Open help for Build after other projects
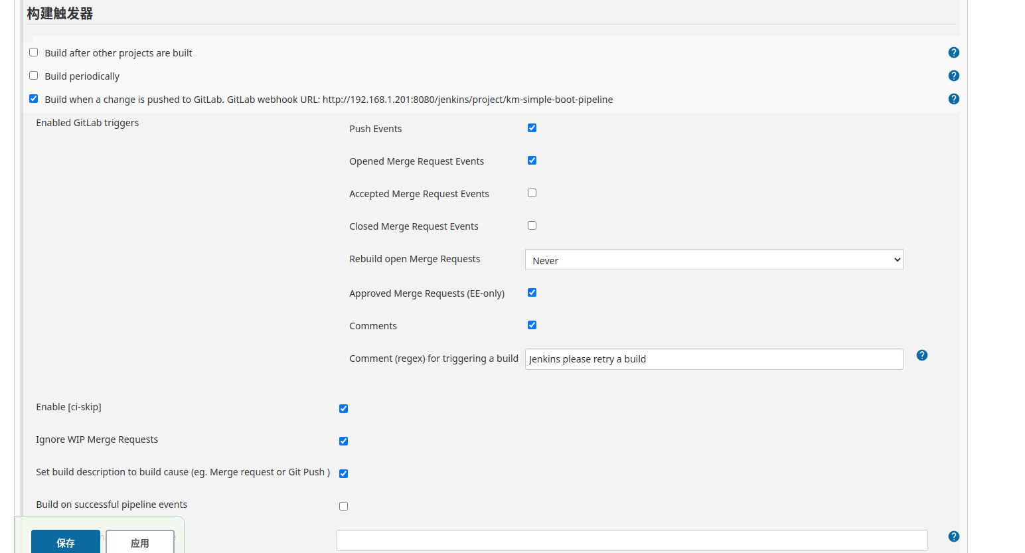1025x553 pixels. click(953, 52)
